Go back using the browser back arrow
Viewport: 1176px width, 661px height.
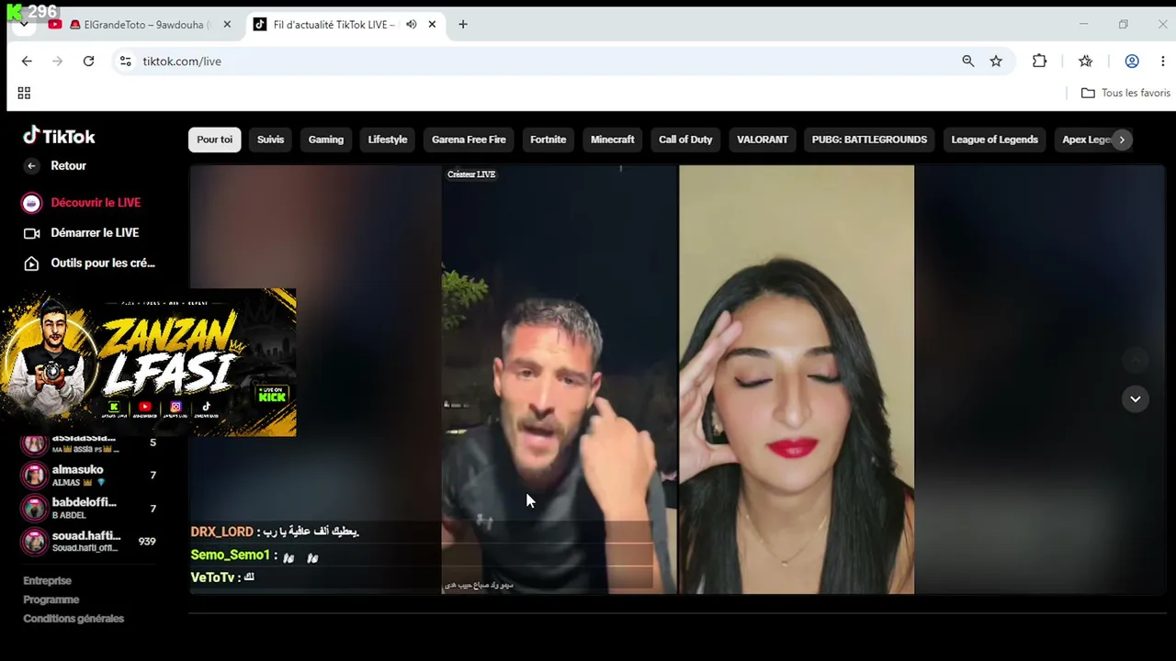click(x=27, y=62)
